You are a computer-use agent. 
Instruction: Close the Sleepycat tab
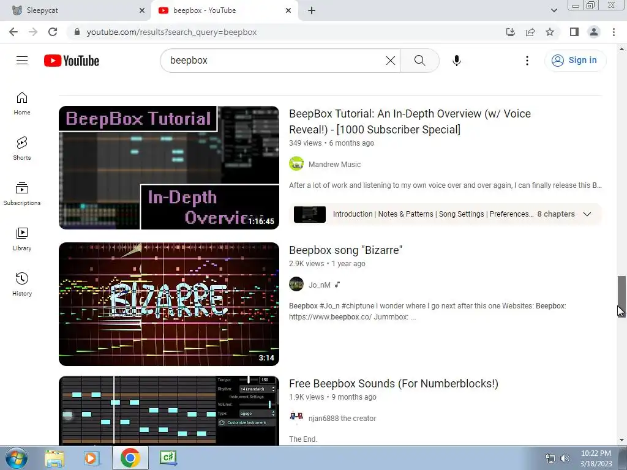(x=142, y=10)
